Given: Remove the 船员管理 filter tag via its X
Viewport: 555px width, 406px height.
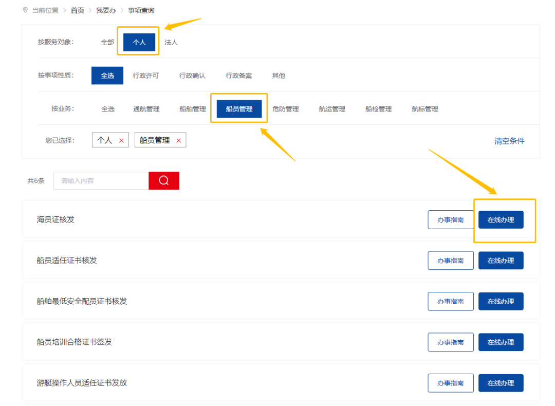Looking at the screenshot, I should (x=179, y=140).
